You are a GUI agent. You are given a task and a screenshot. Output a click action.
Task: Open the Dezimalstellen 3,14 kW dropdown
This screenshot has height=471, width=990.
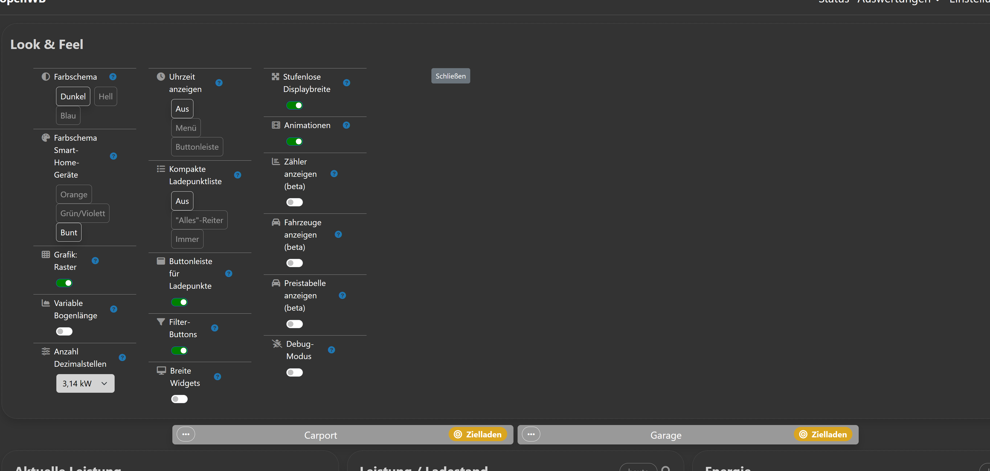click(85, 383)
